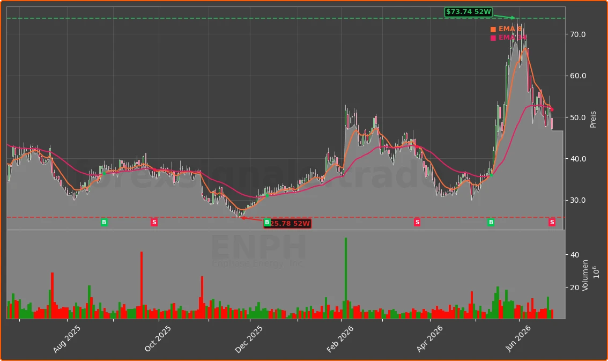This screenshot has height=361, width=608.
Task: Click the 60.0 price axis label
Action: point(578,76)
